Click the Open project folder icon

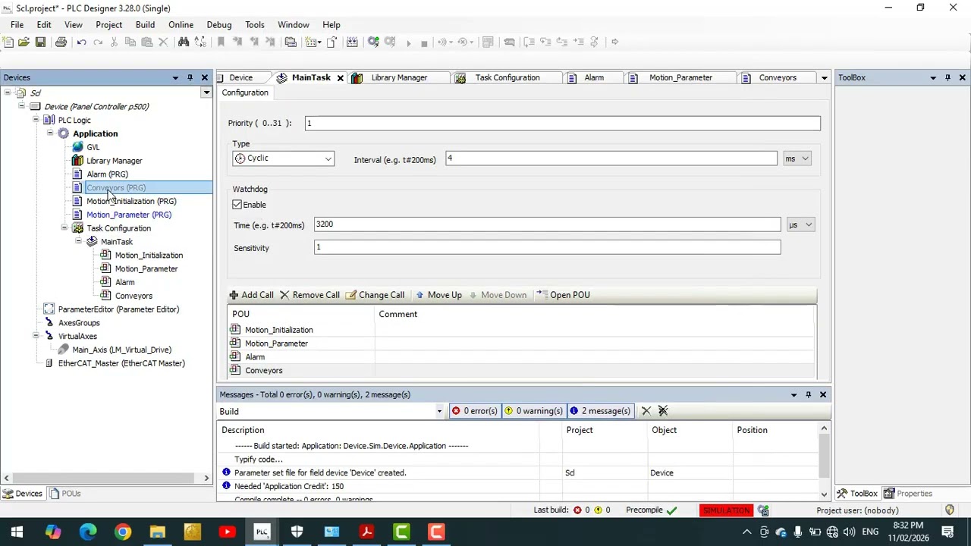tap(24, 42)
